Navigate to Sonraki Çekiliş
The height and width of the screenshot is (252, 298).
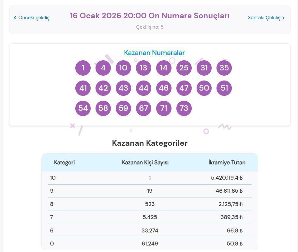264,18
